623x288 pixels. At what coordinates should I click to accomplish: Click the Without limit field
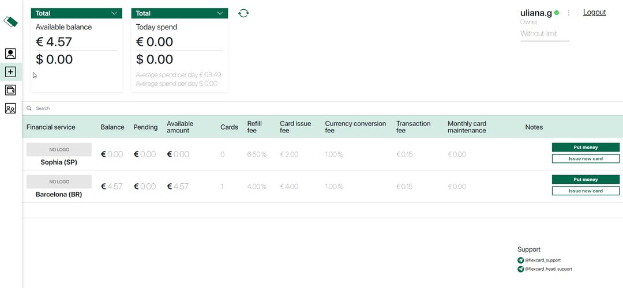click(544, 34)
